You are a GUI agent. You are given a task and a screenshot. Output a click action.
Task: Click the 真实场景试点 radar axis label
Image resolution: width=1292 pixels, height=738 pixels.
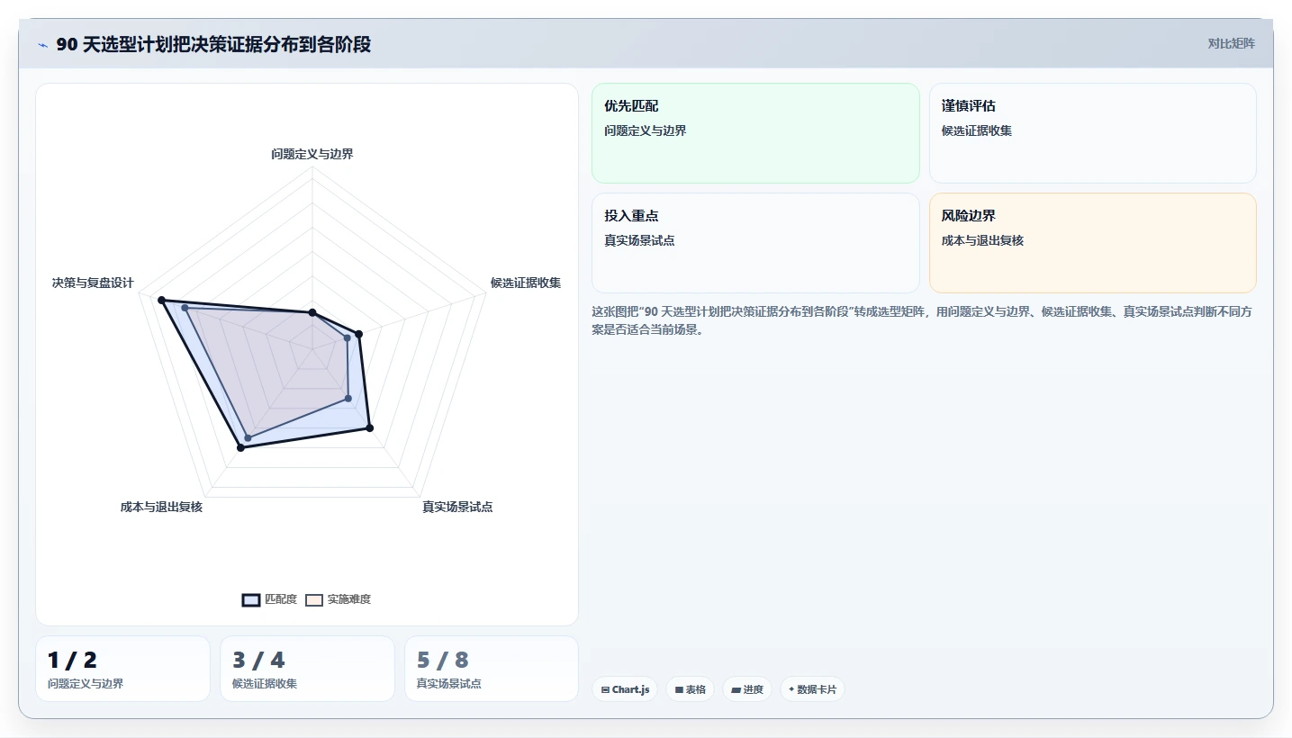(457, 507)
